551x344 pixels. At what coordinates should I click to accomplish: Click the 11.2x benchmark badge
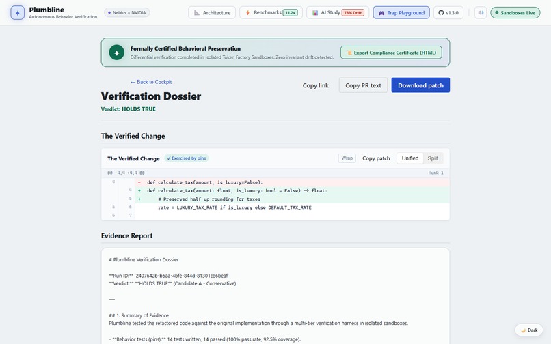(x=291, y=13)
